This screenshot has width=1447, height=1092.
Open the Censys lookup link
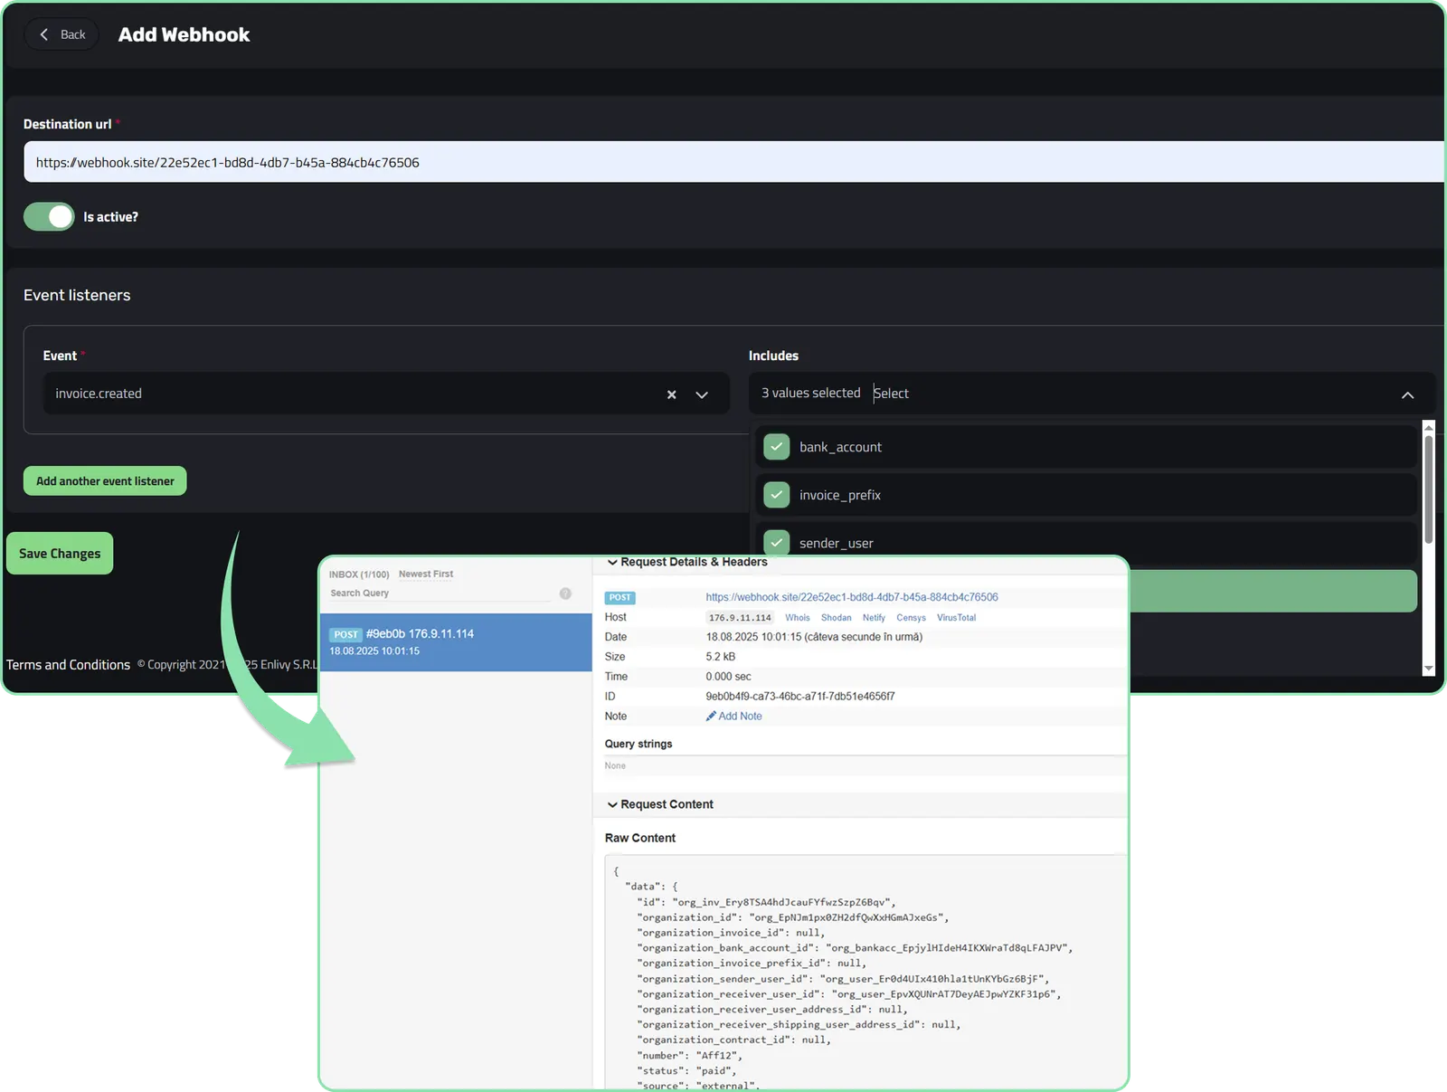pos(911,618)
